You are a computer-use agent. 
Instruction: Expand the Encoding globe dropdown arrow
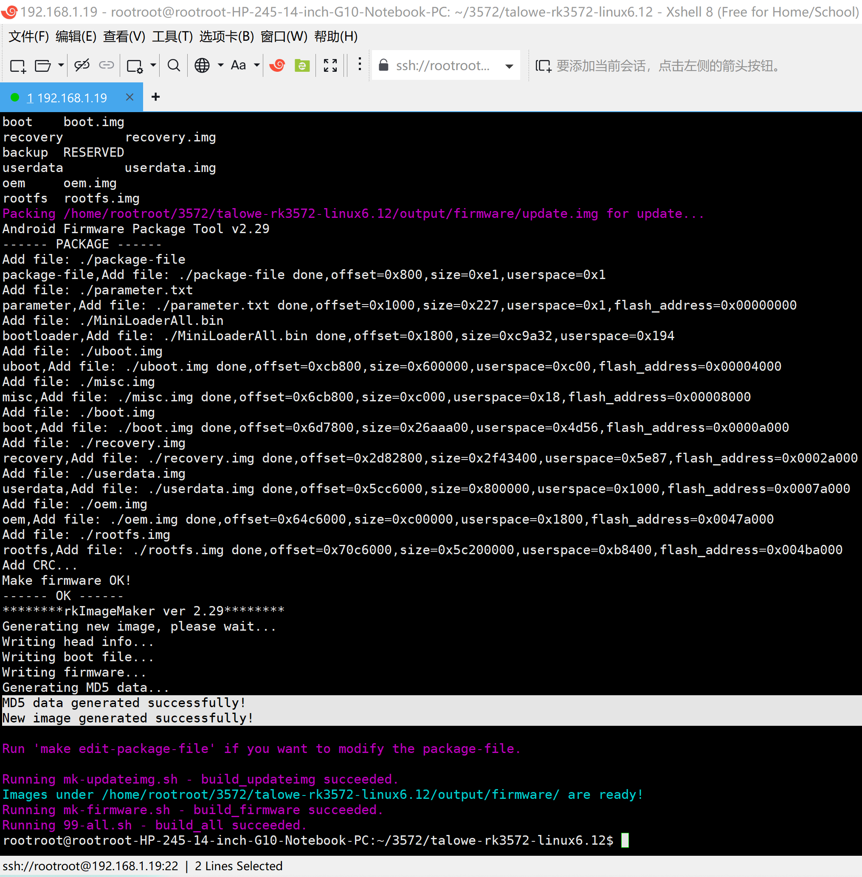[x=220, y=66]
